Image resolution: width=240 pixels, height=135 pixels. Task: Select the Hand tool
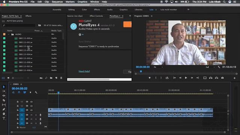[4, 114]
